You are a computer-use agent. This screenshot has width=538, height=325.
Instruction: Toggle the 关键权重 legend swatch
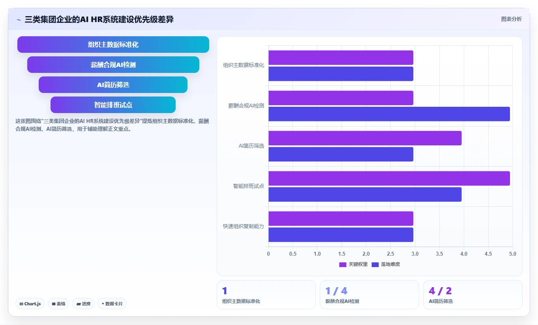click(343, 264)
